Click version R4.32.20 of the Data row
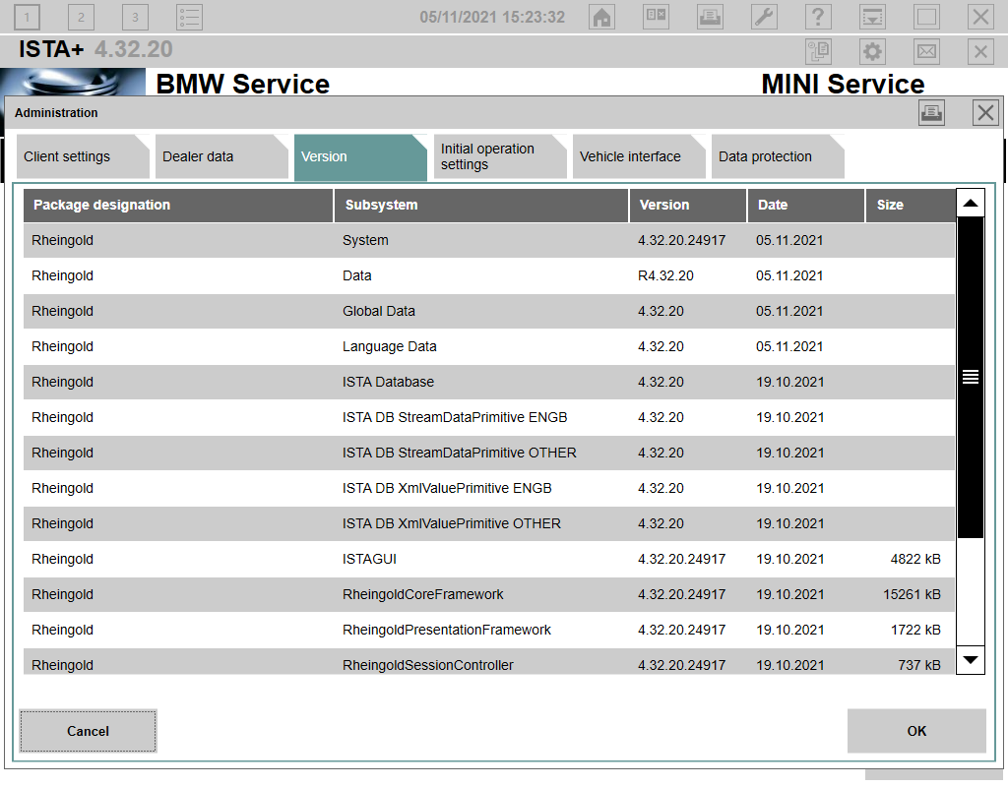The image size is (1008, 787). [x=665, y=275]
